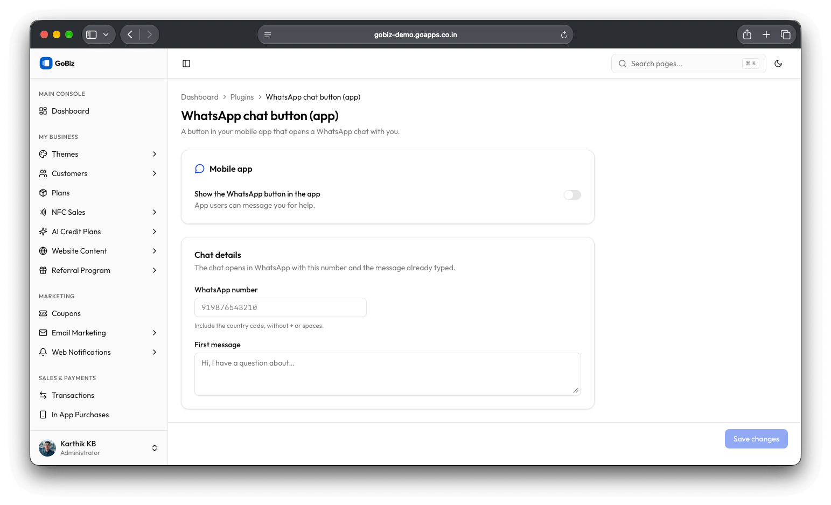831x505 pixels.
Task: Reload the page in Safari
Action: coord(564,34)
